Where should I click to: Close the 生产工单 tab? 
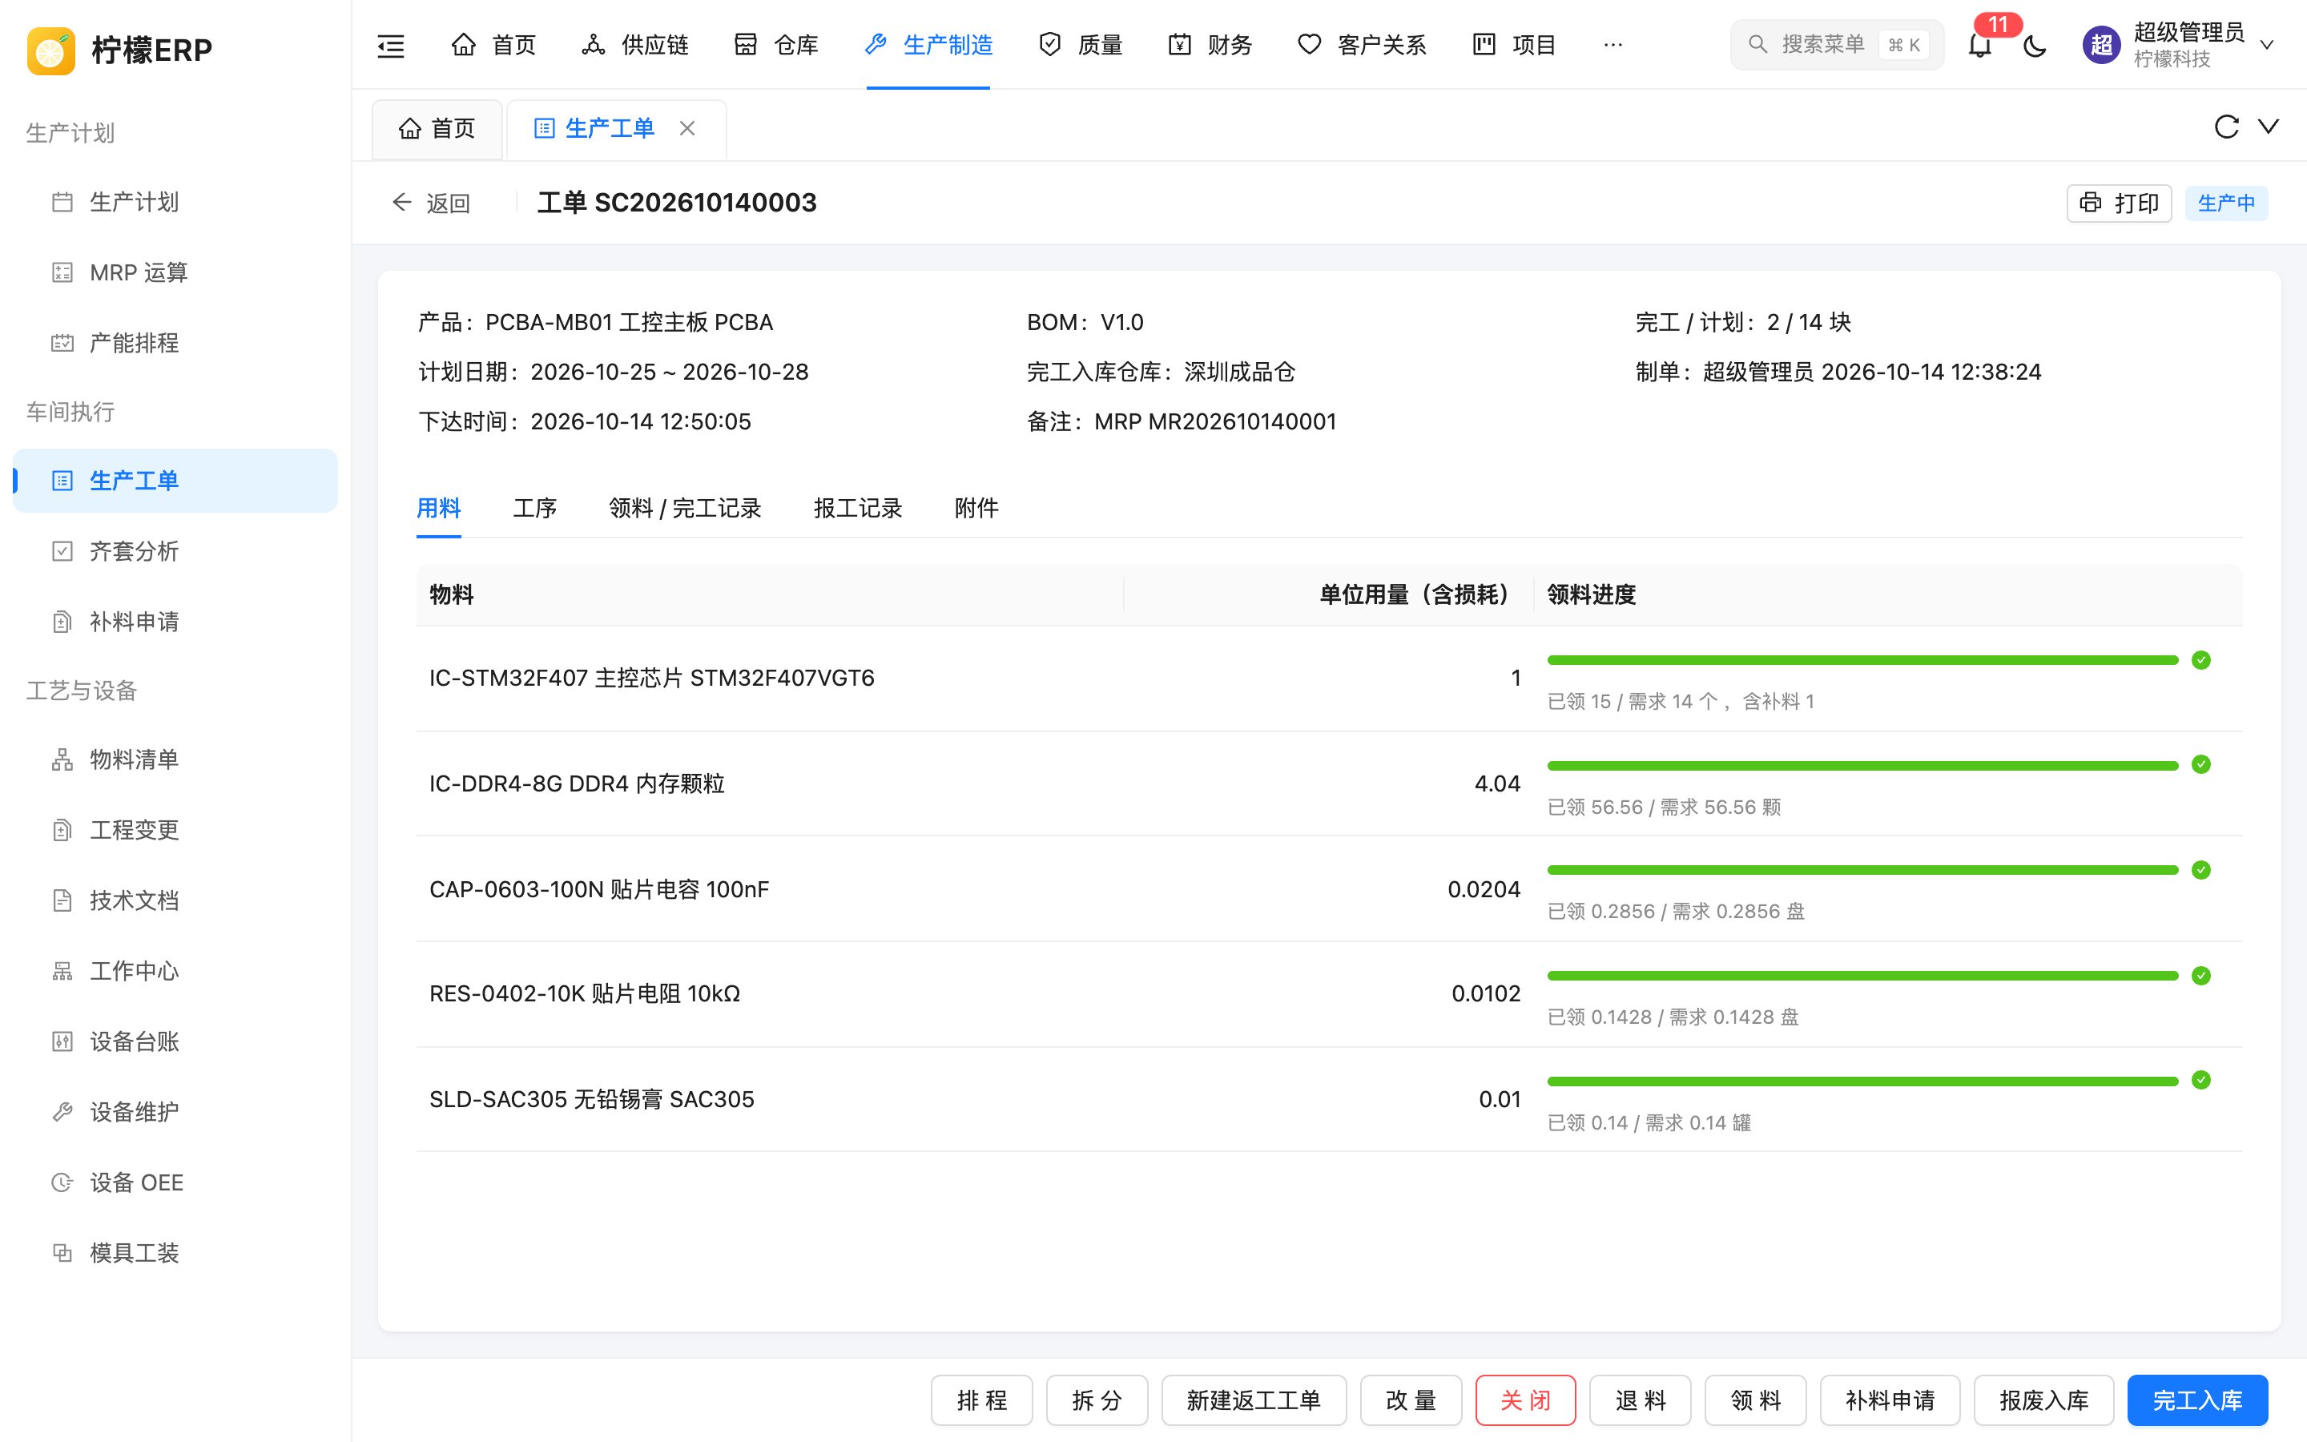point(687,128)
